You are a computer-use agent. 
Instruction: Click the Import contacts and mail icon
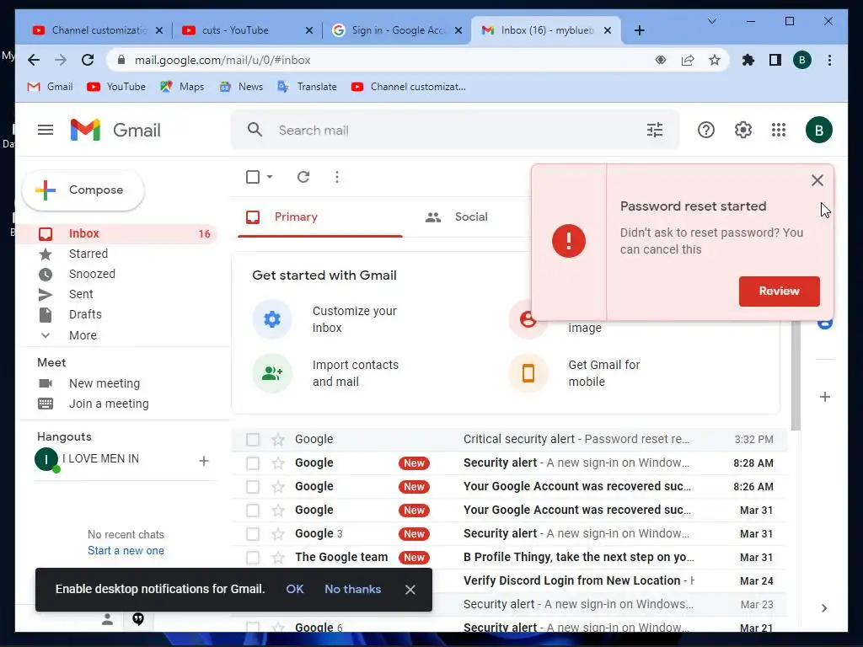pos(272,373)
